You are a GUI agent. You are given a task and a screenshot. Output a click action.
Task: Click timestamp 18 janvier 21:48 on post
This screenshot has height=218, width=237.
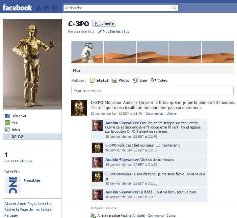click(x=117, y=113)
